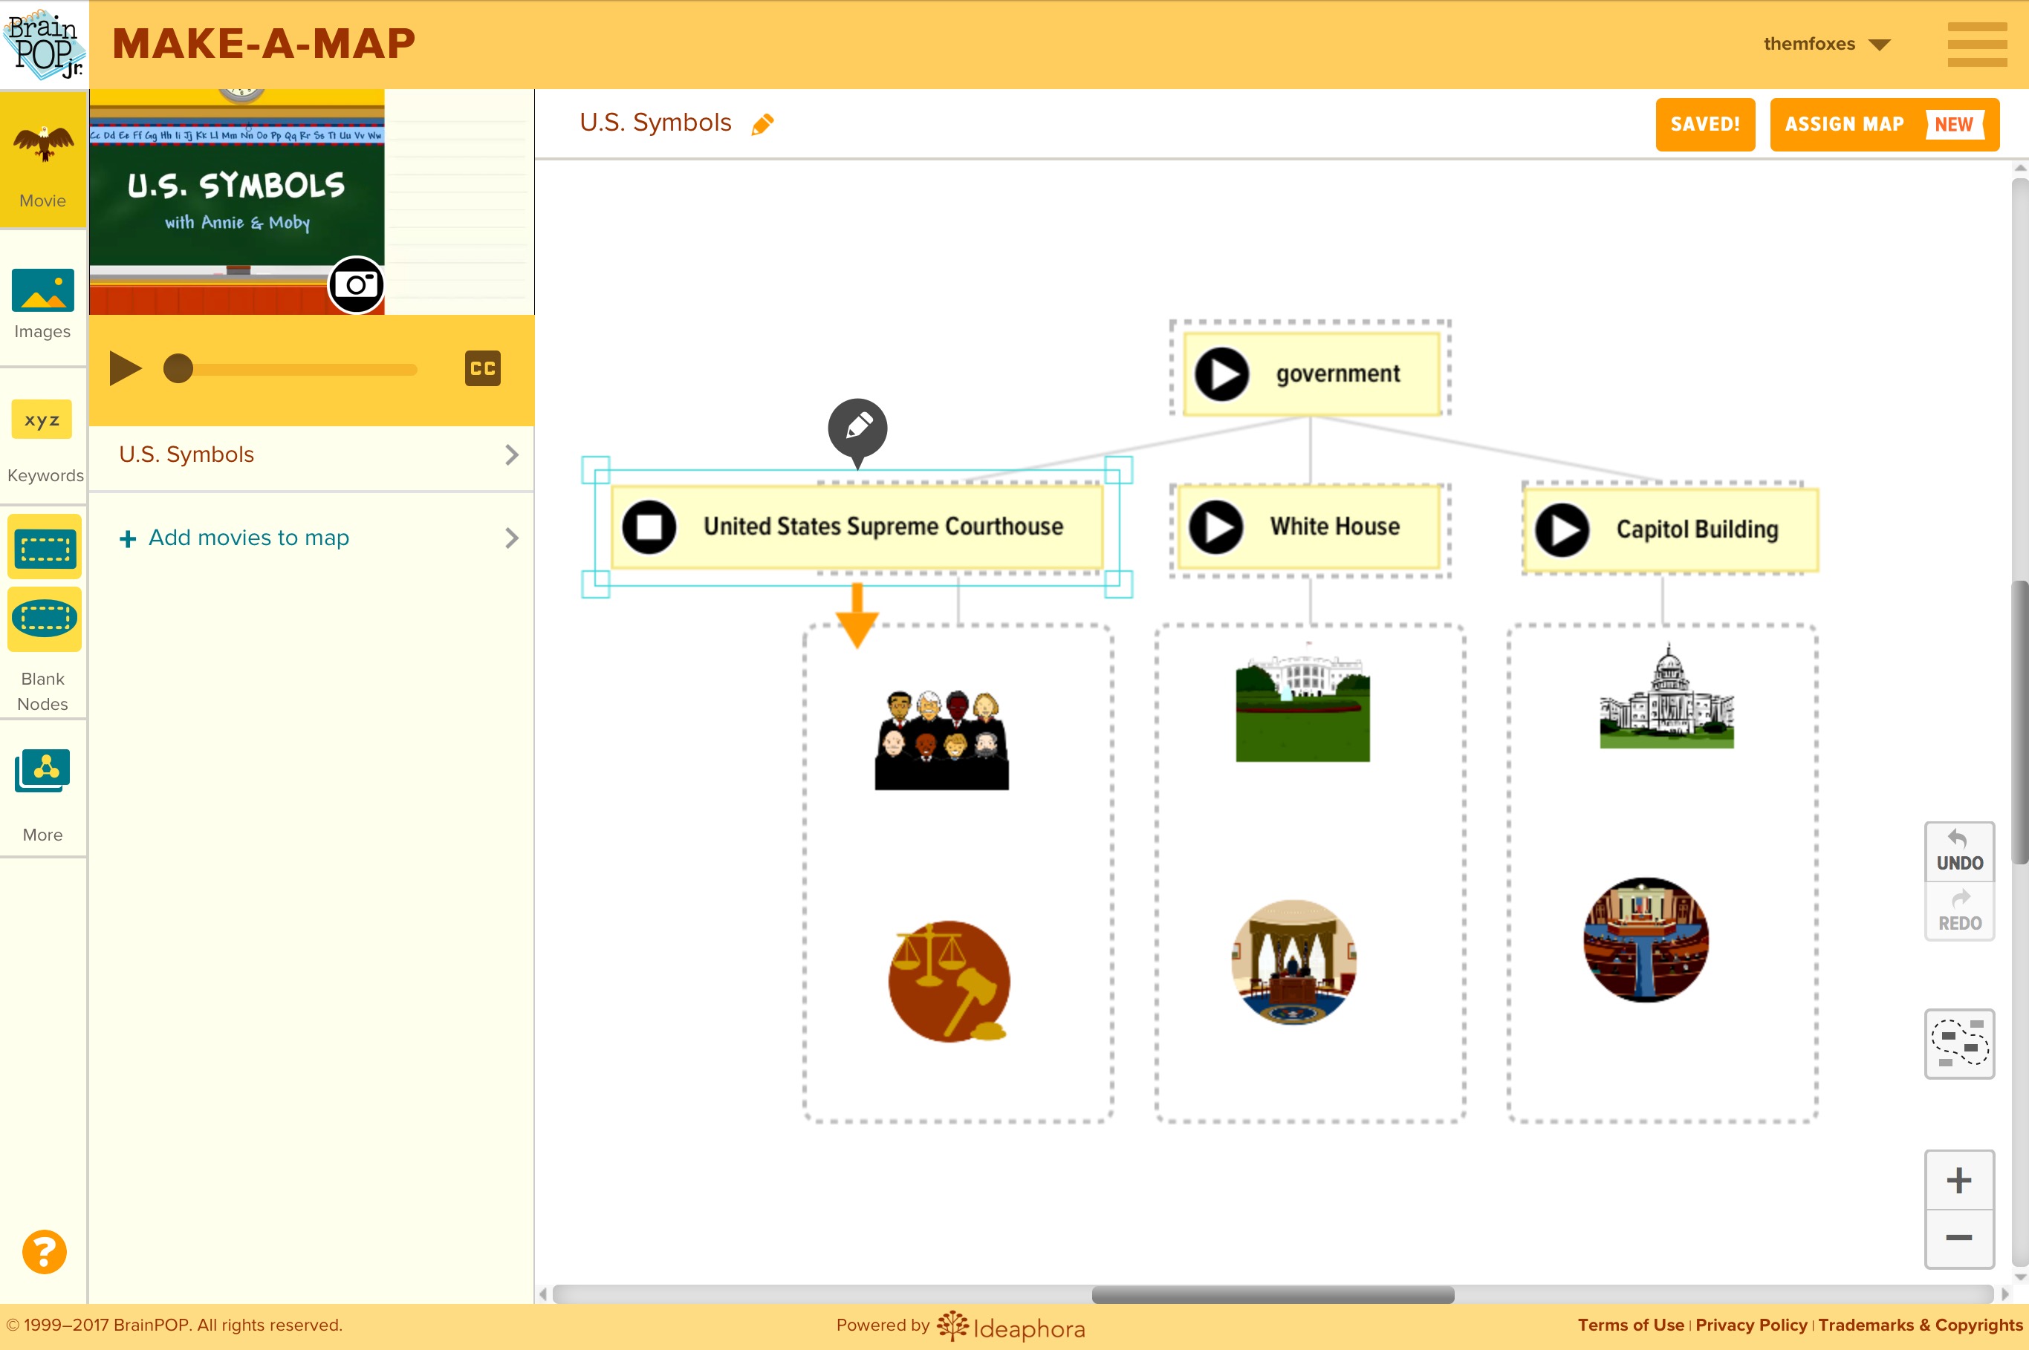Click the camera snapshot icon on the movie

point(356,285)
